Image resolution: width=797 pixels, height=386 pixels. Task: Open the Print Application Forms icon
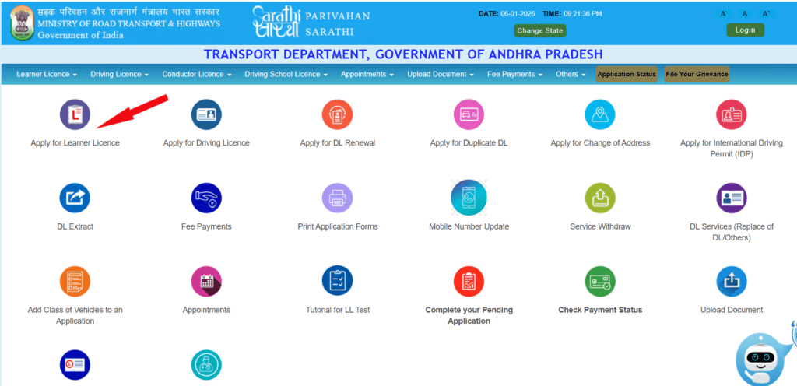(338, 198)
